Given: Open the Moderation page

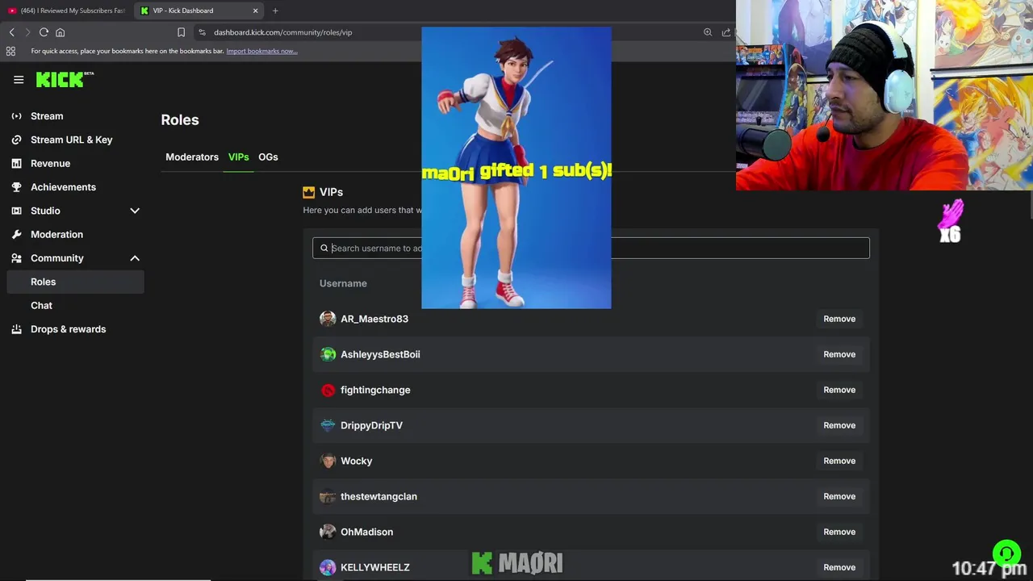Looking at the screenshot, I should point(56,234).
